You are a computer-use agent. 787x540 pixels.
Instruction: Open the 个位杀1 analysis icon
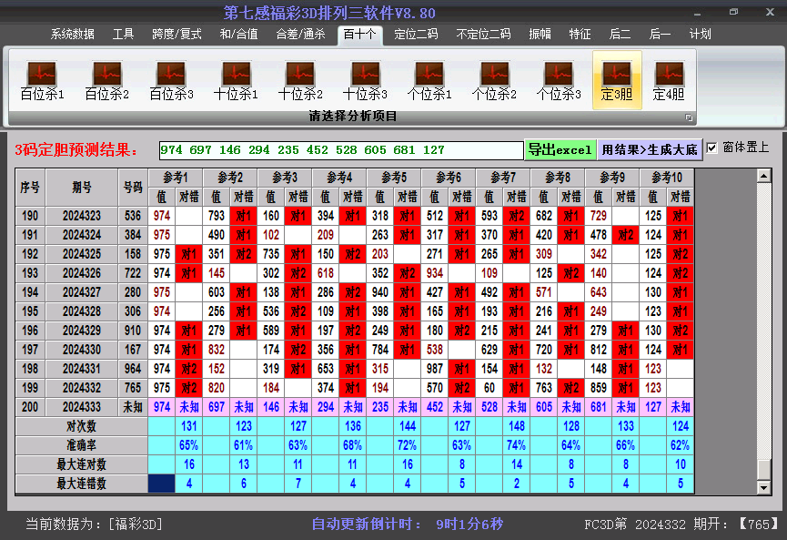point(429,80)
